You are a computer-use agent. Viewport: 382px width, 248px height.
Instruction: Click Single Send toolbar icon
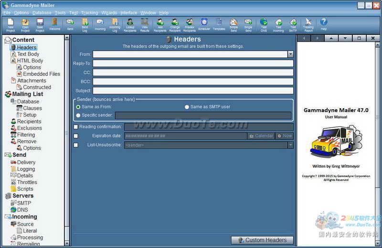248,25
